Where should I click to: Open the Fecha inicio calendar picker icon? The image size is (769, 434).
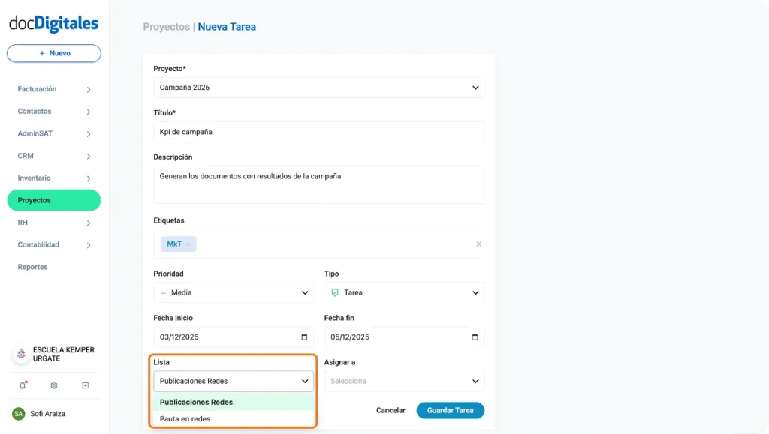303,337
